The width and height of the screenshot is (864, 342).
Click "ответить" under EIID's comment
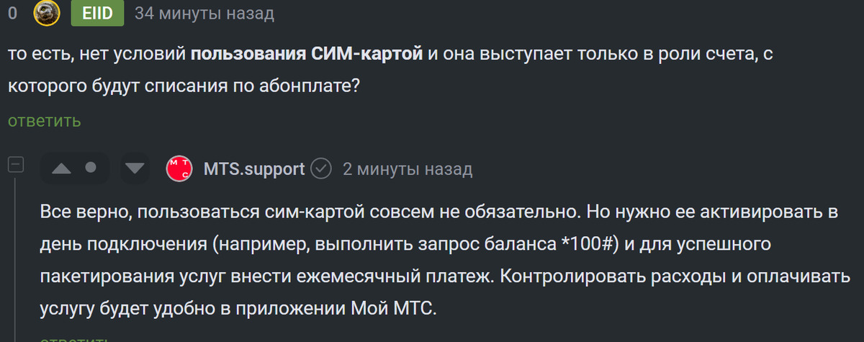tap(45, 120)
